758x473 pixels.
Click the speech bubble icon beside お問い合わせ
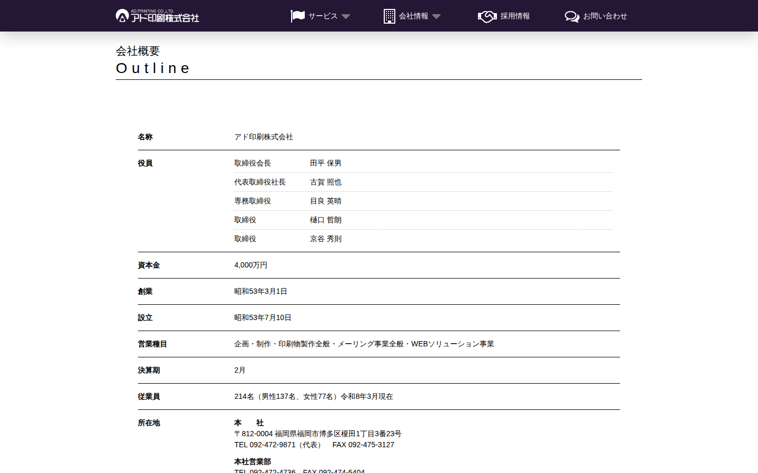tap(572, 16)
